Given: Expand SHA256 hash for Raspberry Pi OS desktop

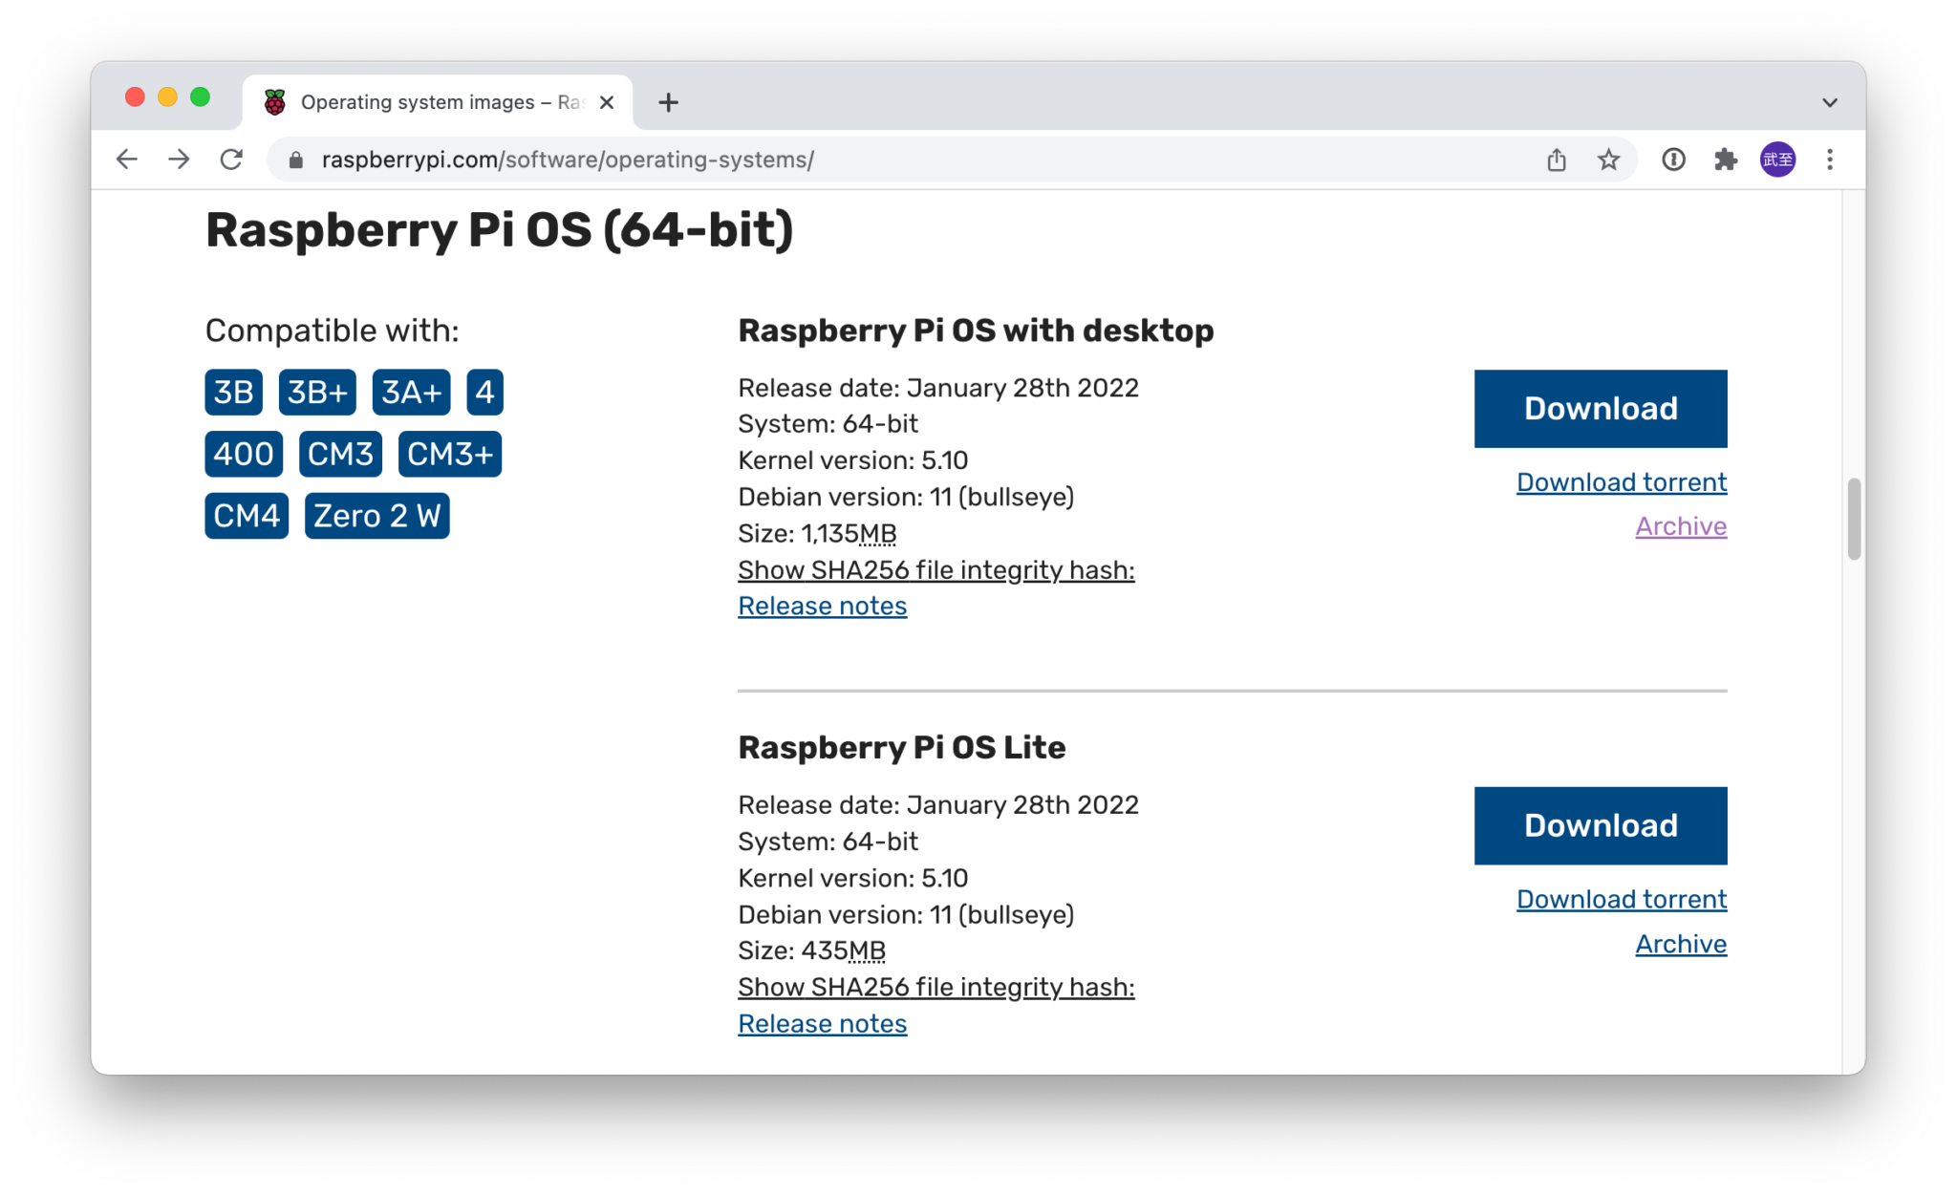Looking at the screenshot, I should click(x=935, y=569).
